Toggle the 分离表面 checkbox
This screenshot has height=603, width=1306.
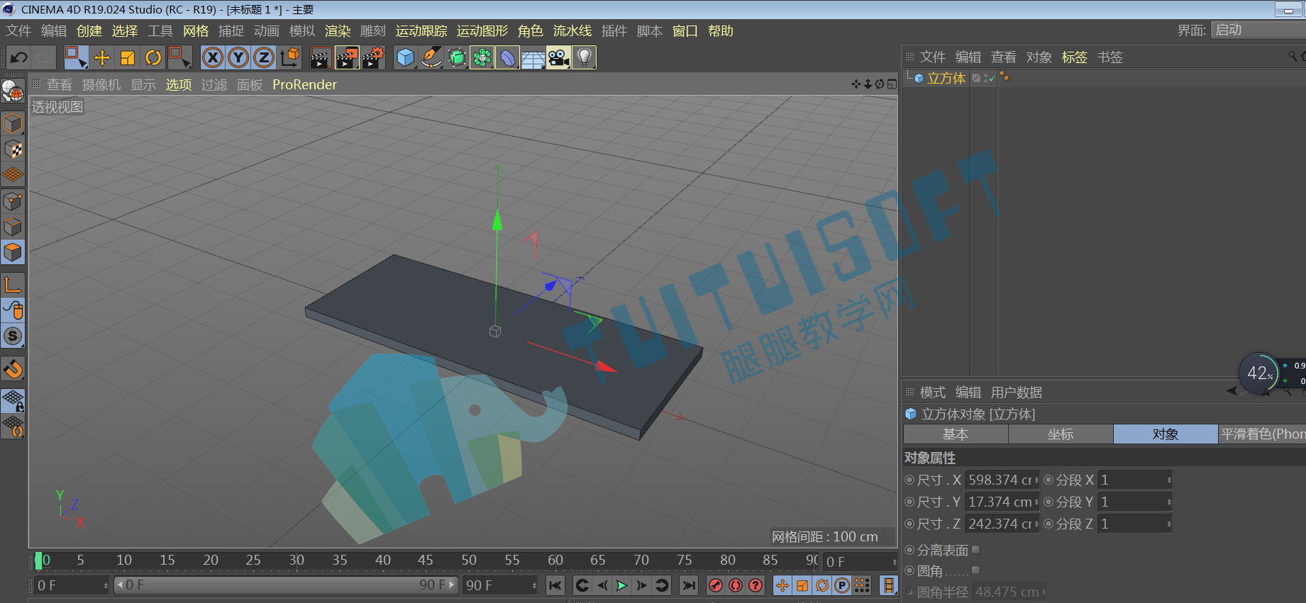(975, 550)
